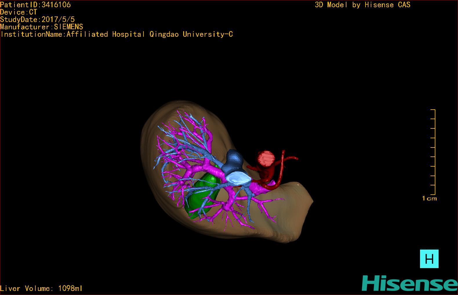Click the Hisense logo
This screenshot has height=295, width=458.
(x=410, y=283)
